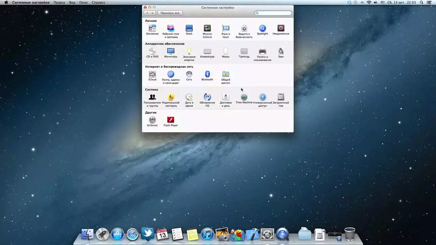Open the Apple menu
The height and width of the screenshot is (245, 436).
point(6,2)
